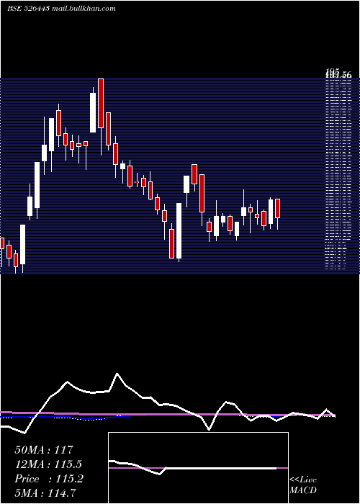Viewport: 360px width, 504px height.
Task: Click the BSE 526443 mail.bullkhan.com header text
Action: [61, 9]
